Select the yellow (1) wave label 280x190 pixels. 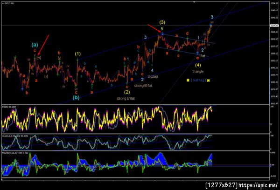point(77,54)
